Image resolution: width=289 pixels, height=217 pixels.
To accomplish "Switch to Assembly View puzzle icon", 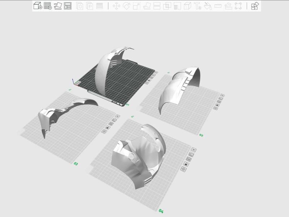I will click(x=255, y=6).
